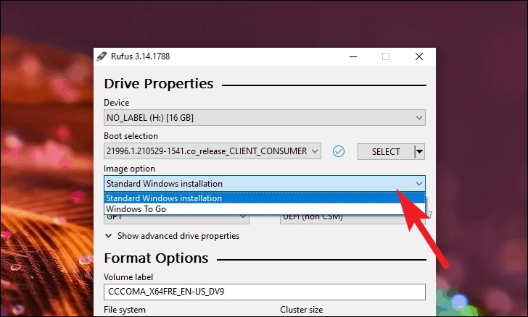The image size is (528, 317).
Task: Click the Boot selection label
Action: (131, 136)
